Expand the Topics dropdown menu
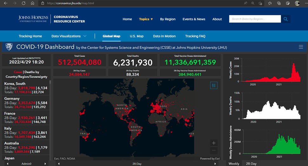 pyautogui.click(x=146, y=19)
